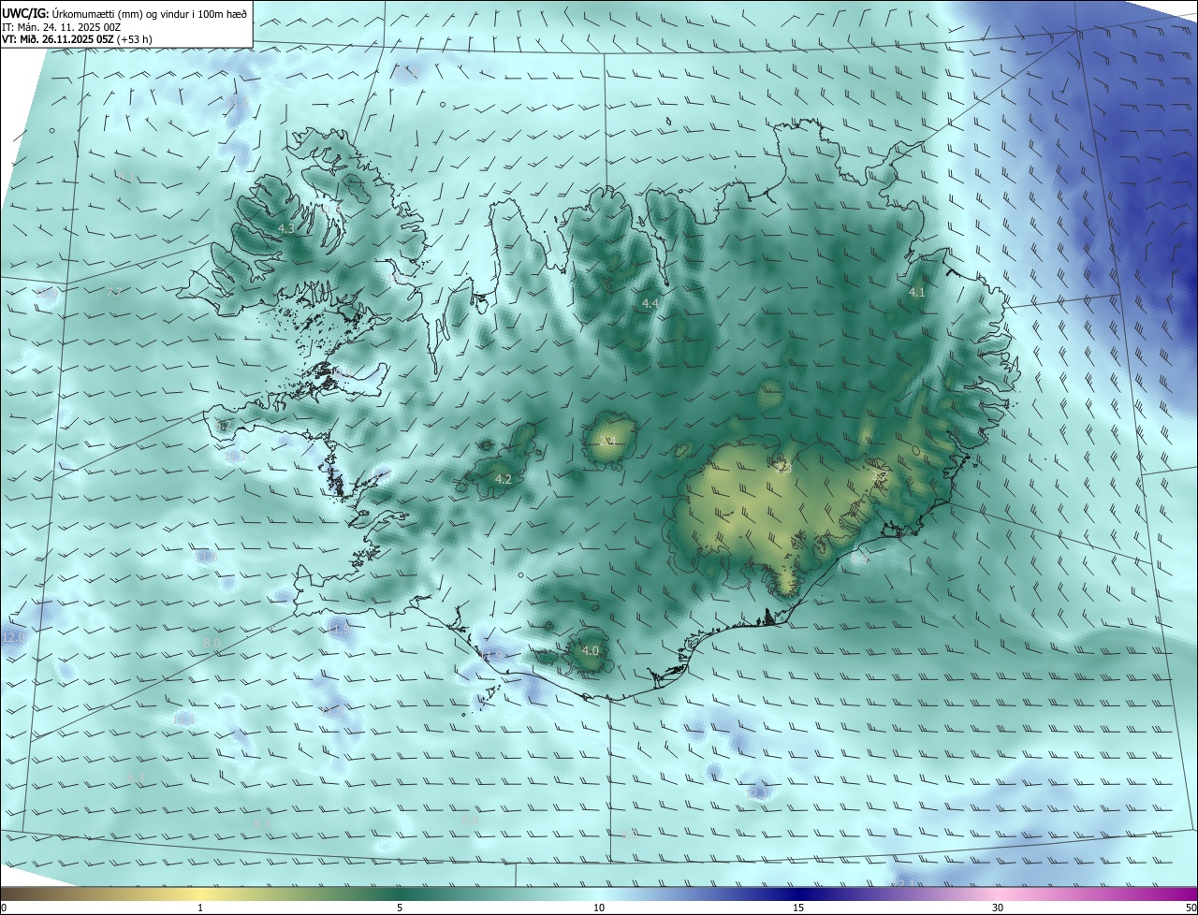Click the 12.0 value label at the left edge
This screenshot has height=915, width=1198.
13,637
